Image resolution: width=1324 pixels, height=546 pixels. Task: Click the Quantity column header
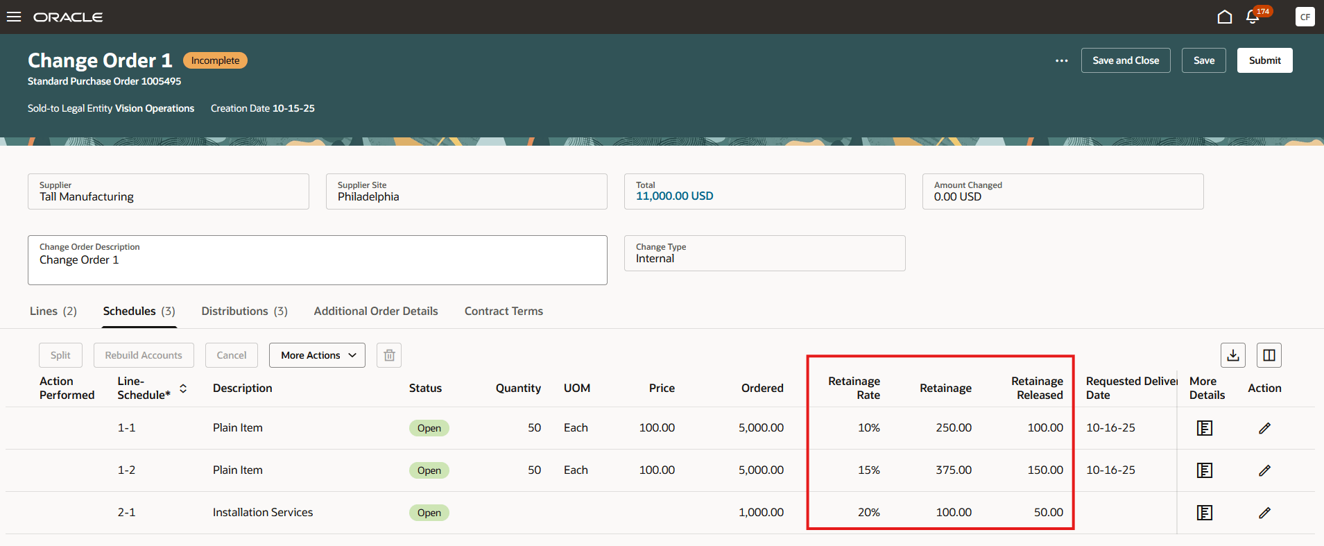(518, 389)
